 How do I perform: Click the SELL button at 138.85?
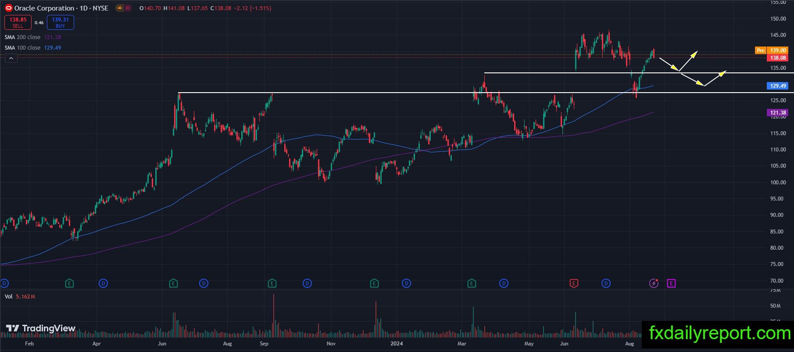(18, 22)
